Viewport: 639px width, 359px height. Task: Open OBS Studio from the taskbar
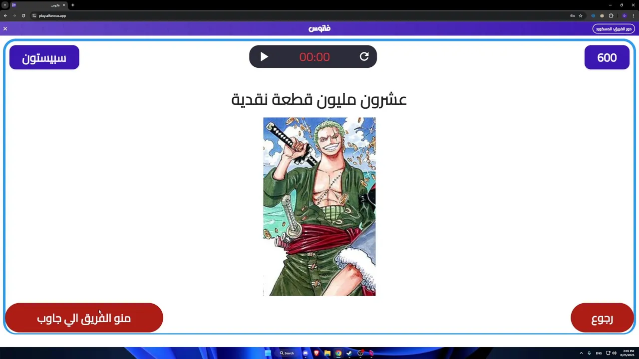tap(360, 353)
